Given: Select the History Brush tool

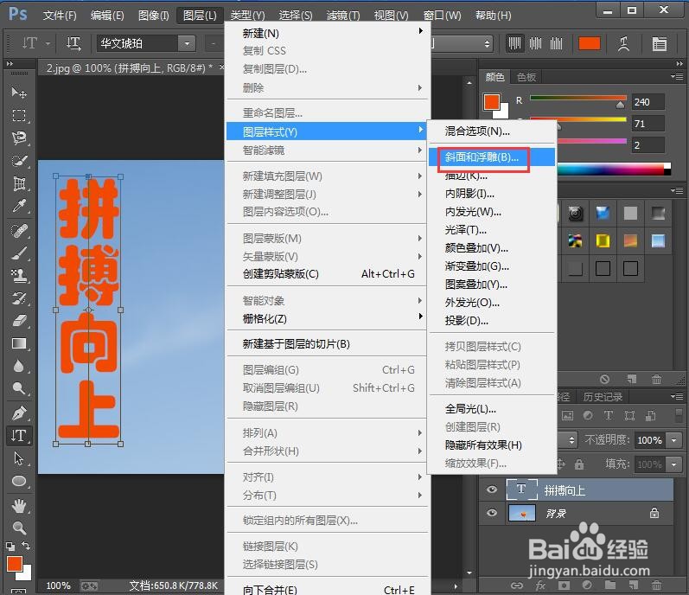Looking at the screenshot, I should coord(18,298).
